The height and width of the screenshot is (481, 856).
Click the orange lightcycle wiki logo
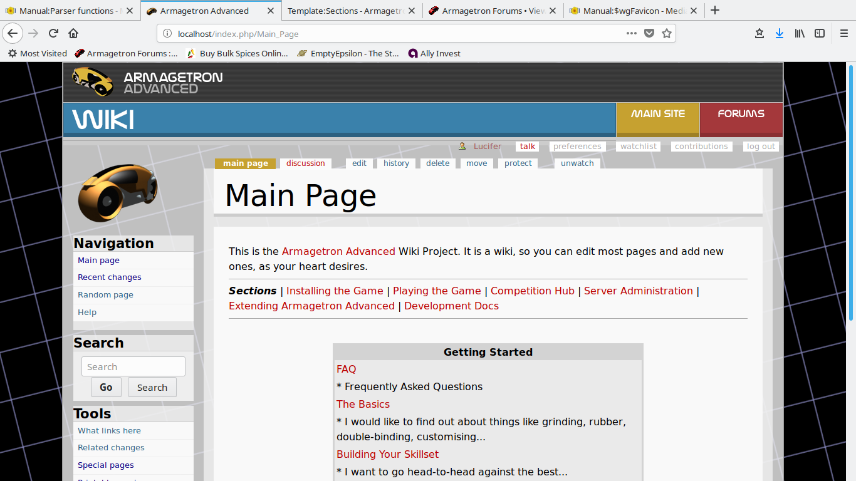click(117, 193)
